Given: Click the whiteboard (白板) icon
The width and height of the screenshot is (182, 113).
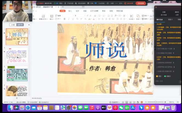Looking at the screenshot, I should pos(88,3).
